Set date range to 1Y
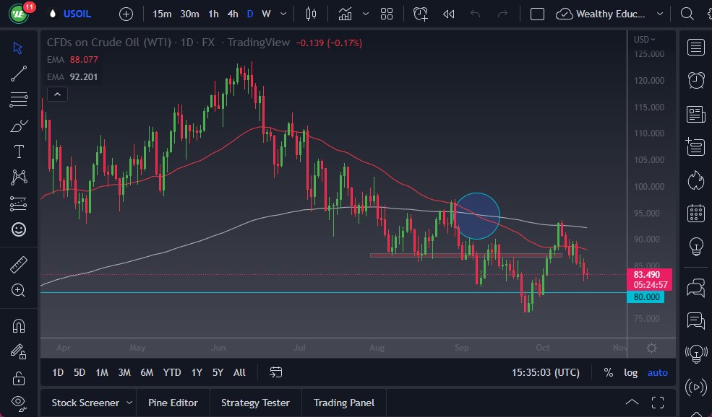The image size is (712, 417). point(197,372)
